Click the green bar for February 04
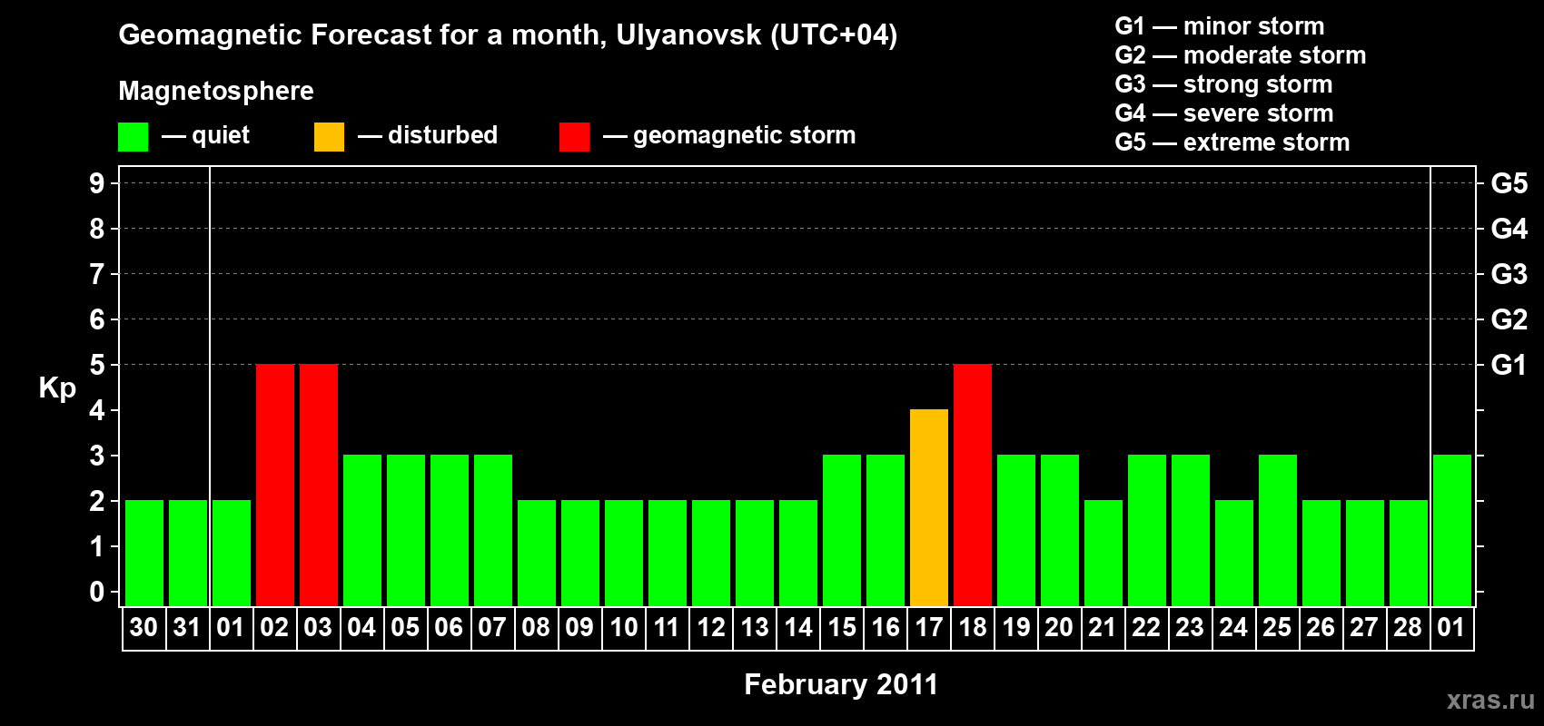The image size is (1544, 726). tap(362, 530)
